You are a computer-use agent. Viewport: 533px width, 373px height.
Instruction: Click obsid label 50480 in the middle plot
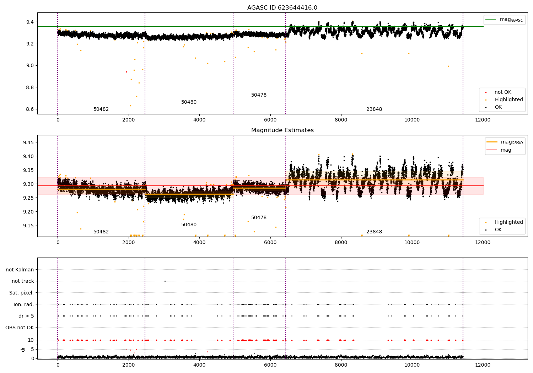point(189,225)
